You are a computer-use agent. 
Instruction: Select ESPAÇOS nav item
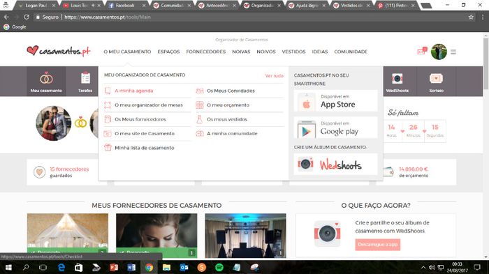click(x=168, y=52)
